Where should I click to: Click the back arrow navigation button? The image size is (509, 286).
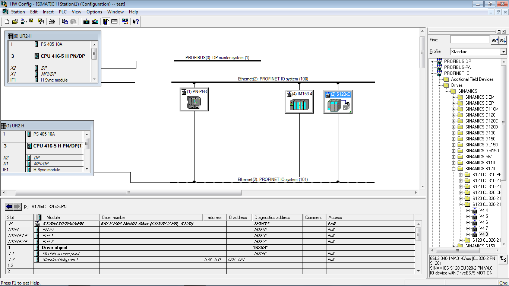pyautogui.click(x=9, y=206)
